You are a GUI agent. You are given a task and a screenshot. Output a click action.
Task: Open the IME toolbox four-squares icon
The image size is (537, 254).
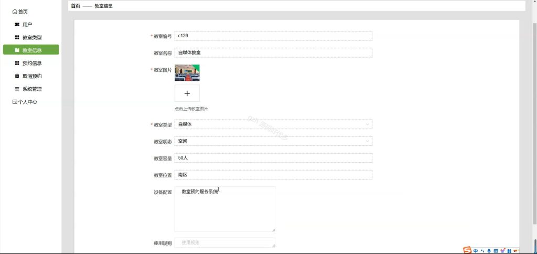pyautogui.click(x=509, y=251)
